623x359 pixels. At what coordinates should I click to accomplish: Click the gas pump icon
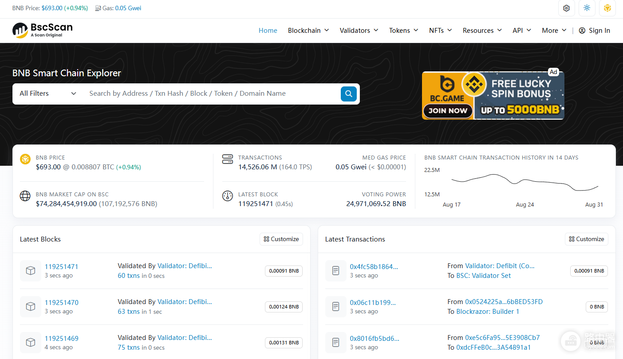coord(98,8)
